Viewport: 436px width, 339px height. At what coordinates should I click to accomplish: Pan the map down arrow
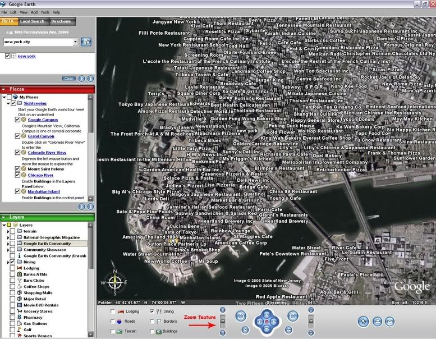pyautogui.click(x=267, y=329)
